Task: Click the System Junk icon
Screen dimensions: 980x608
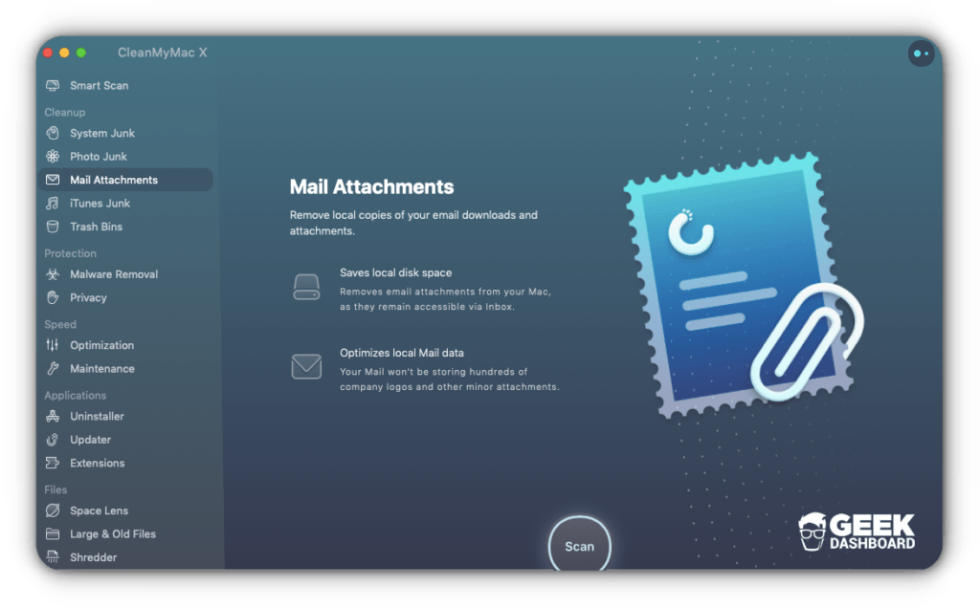Action: [53, 133]
